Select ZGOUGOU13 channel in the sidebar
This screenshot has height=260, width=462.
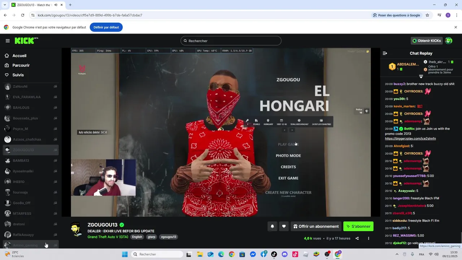tap(31, 150)
